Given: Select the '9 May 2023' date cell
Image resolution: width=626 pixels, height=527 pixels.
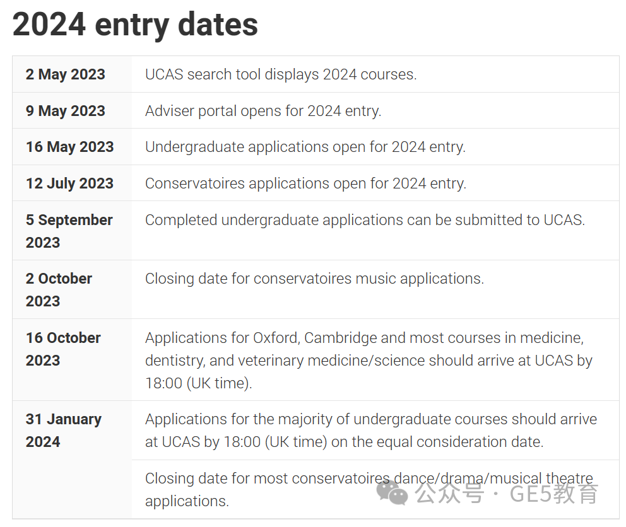Looking at the screenshot, I should [x=72, y=110].
